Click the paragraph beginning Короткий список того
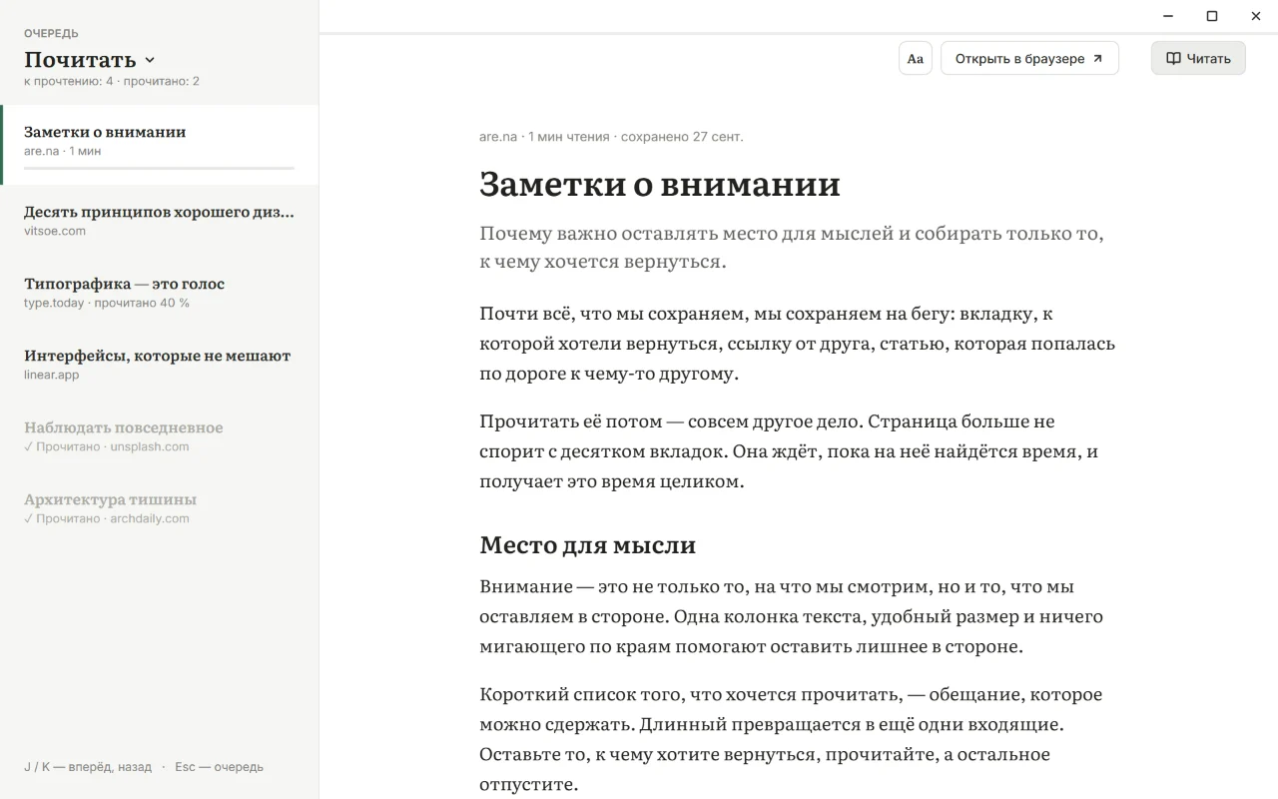 (791, 739)
